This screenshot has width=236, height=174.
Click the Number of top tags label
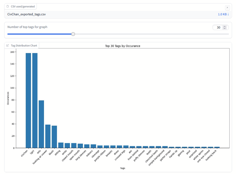click(x=27, y=27)
